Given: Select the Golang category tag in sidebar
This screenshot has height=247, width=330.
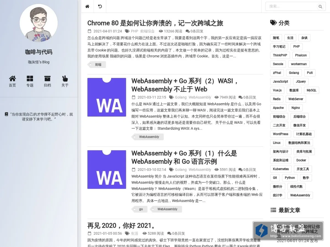Looking at the screenshot, I should (294, 73).
